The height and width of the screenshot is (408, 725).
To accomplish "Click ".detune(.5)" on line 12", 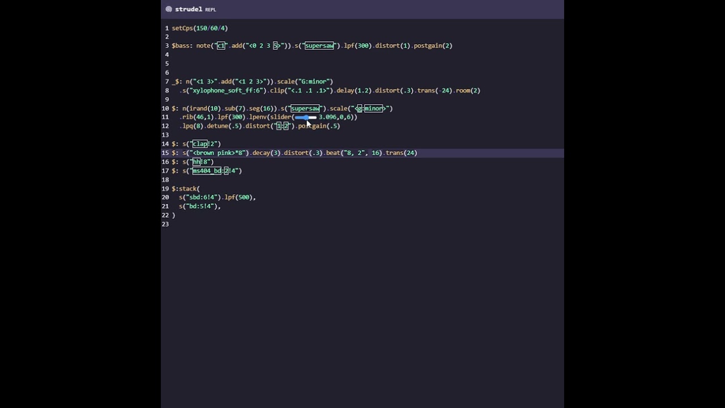I will tap(223, 126).
